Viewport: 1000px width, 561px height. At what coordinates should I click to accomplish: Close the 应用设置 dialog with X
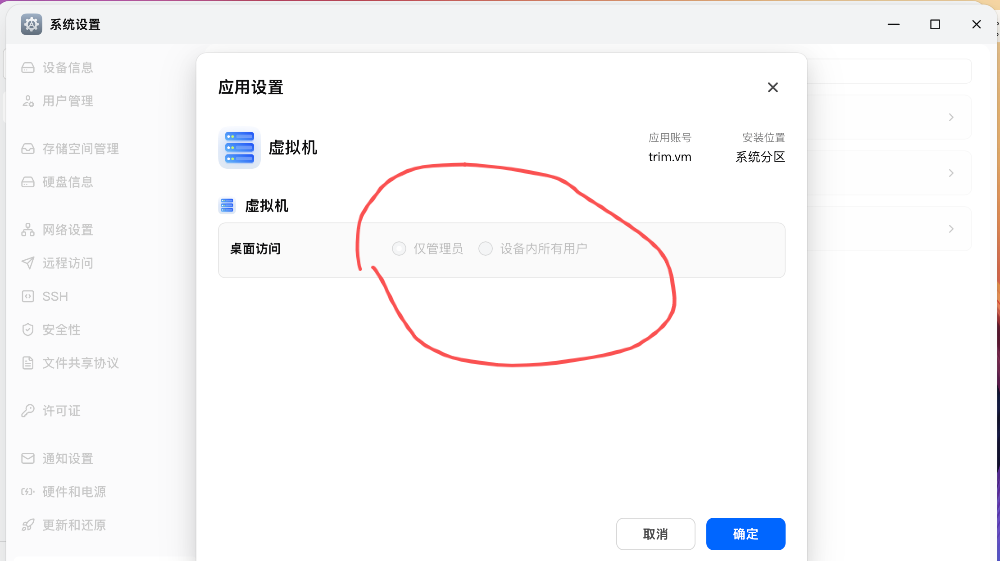click(773, 87)
